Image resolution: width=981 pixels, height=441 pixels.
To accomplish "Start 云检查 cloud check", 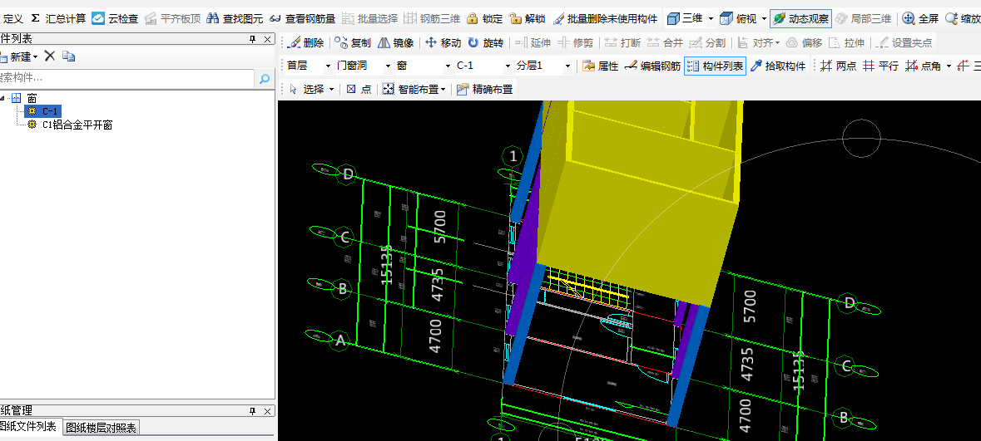I will tap(115, 19).
